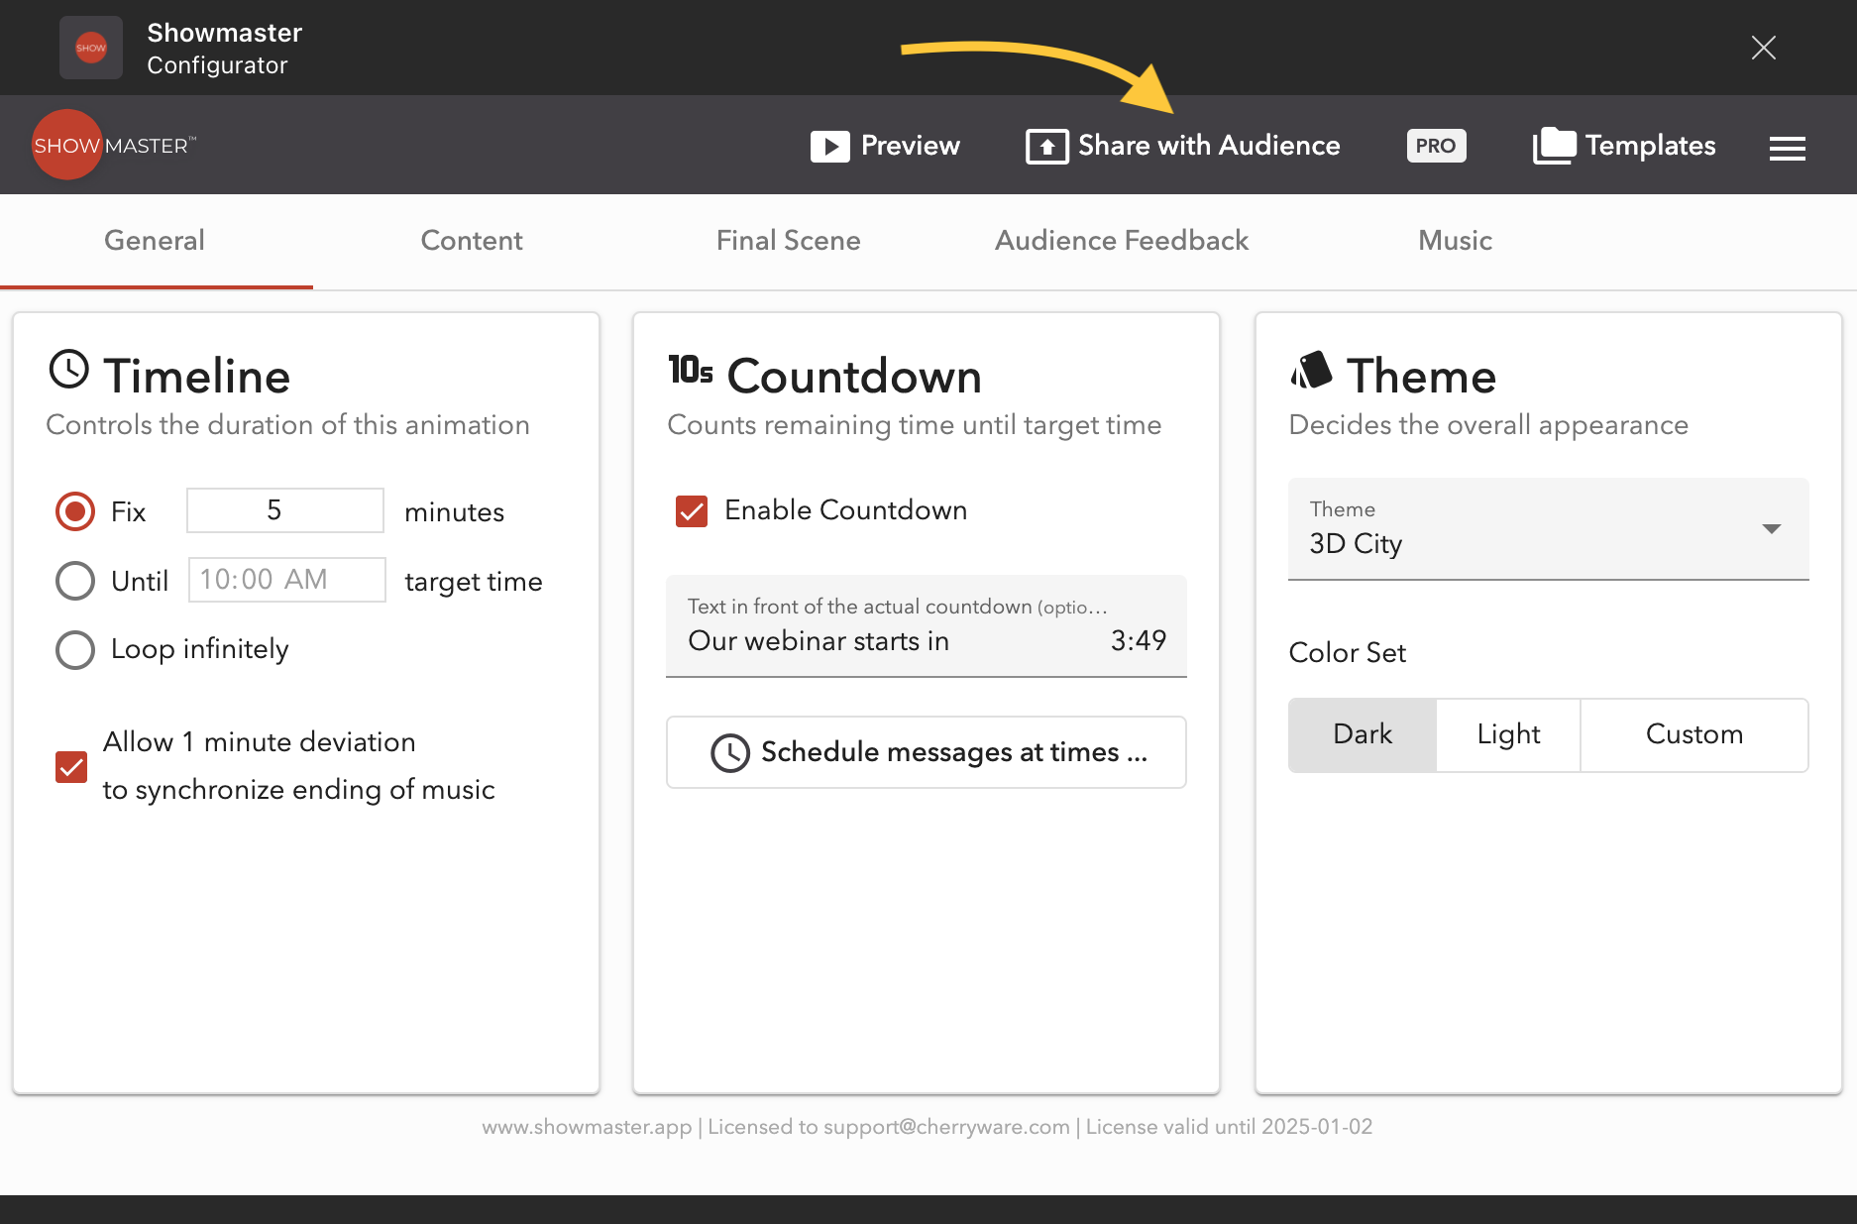Open the Templates folder icon
This screenshot has width=1857, height=1224.
(x=1553, y=147)
